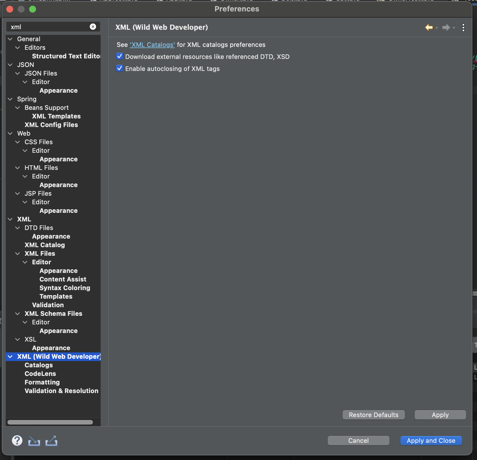Image resolution: width=477 pixels, height=460 pixels.
Task: Click the import preferences icon
Action: pyautogui.click(x=34, y=441)
